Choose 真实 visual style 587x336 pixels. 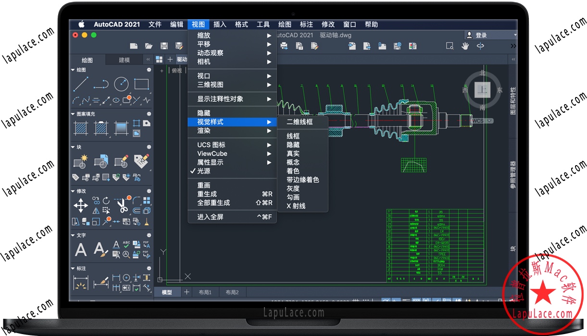(293, 154)
